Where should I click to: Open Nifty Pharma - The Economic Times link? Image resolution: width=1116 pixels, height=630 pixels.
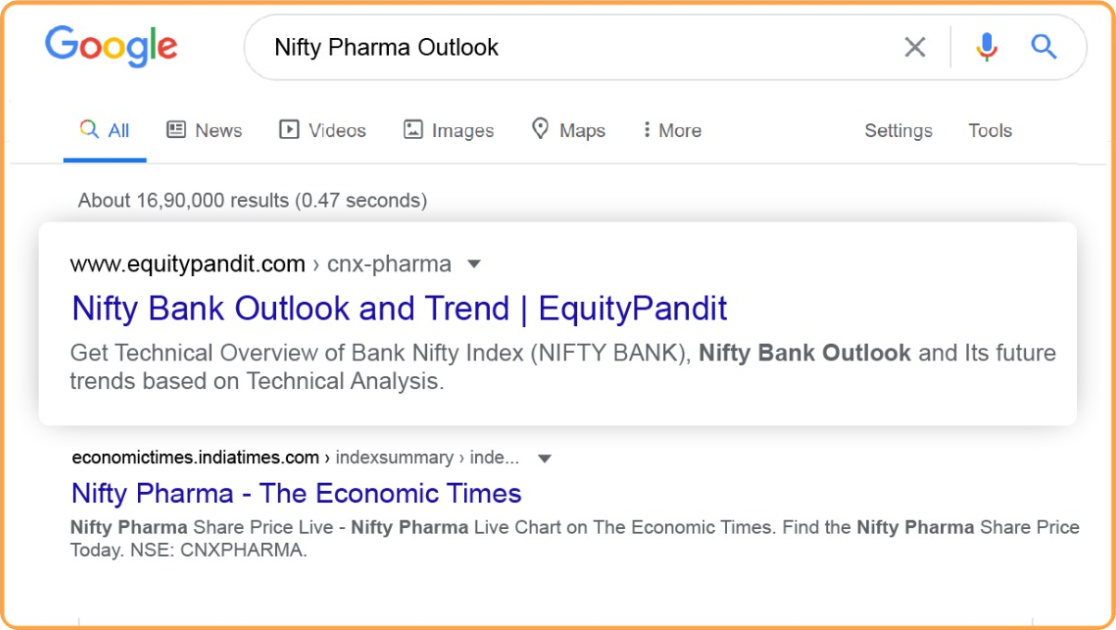296,493
